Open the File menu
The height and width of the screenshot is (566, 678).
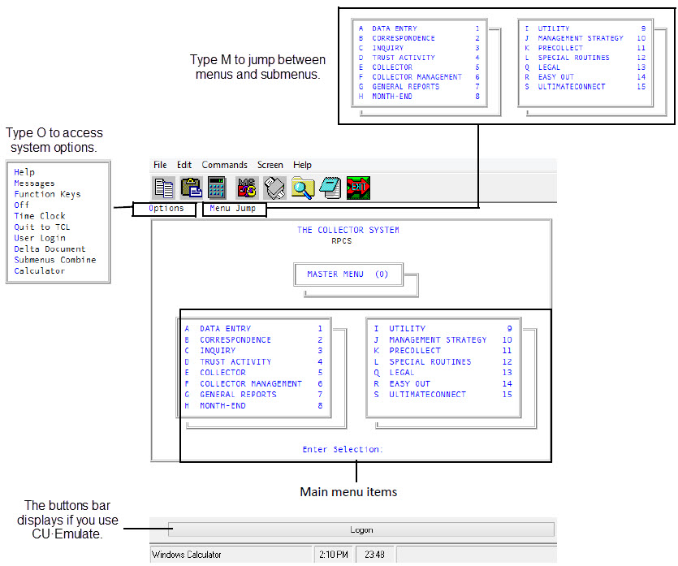coord(160,165)
